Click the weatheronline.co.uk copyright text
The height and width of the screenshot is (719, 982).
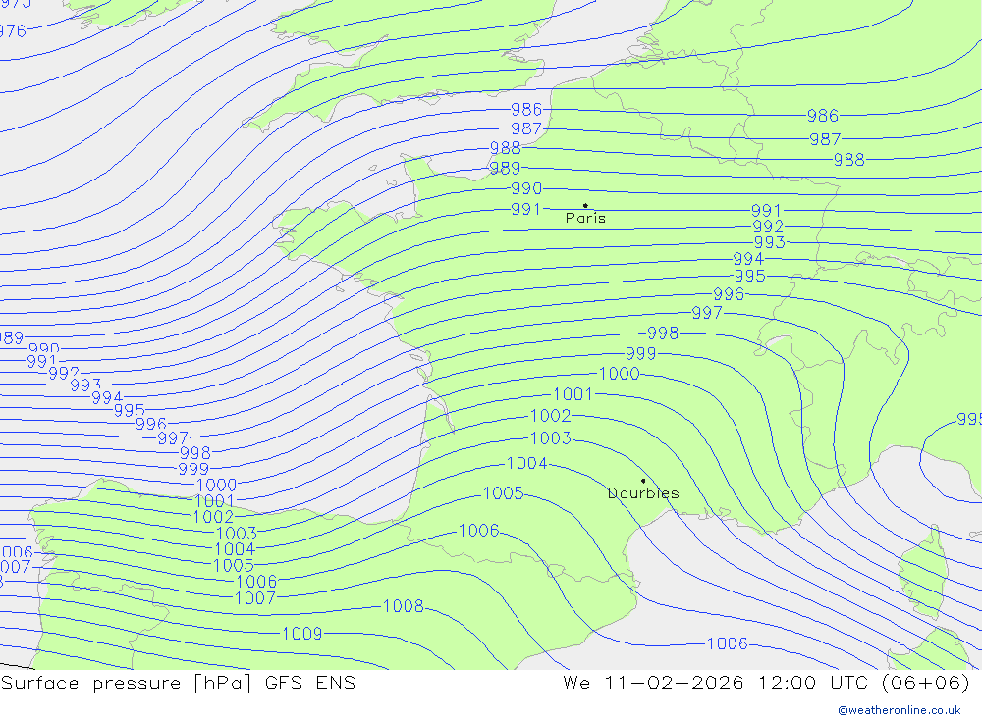[x=900, y=710]
